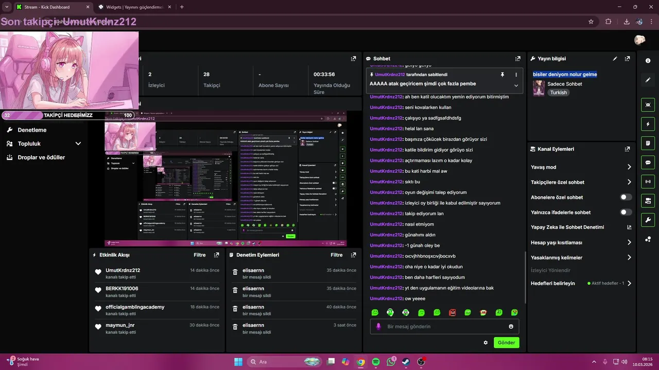Toggle the chat bubble icon in right sidebar

coord(648,162)
